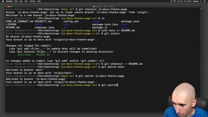Click 'LICENSE' in ls output
The width and height of the screenshot is (208, 117).
click(x=11, y=24)
